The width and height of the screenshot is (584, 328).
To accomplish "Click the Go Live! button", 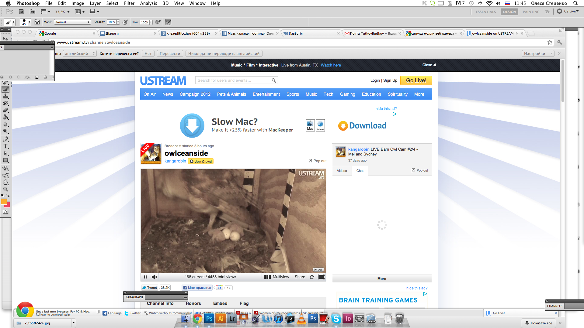I will (x=416, y=80).
